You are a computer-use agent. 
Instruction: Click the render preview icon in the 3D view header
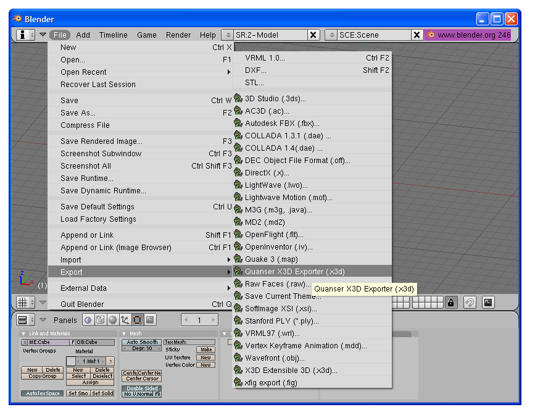487,303
